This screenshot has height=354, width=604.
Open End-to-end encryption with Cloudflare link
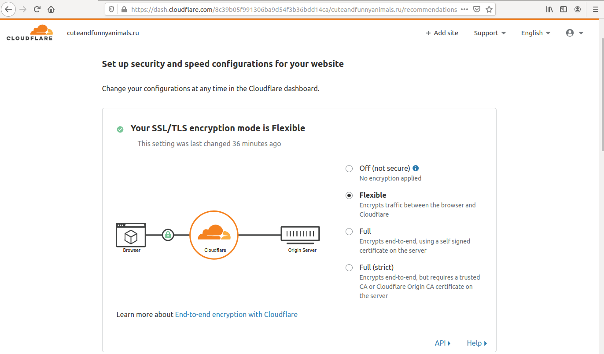236,314
